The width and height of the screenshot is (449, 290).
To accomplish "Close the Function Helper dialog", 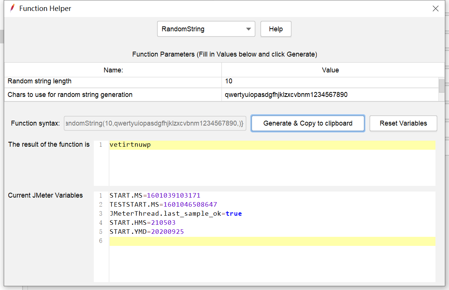I will 435,9.
